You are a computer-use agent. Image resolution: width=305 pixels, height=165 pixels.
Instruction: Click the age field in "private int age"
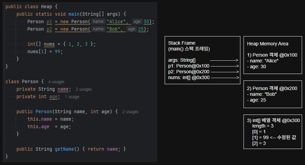(x=53, y=97)
